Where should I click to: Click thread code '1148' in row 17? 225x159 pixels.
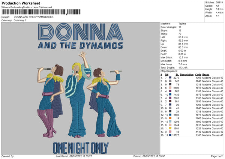point(198,132)
